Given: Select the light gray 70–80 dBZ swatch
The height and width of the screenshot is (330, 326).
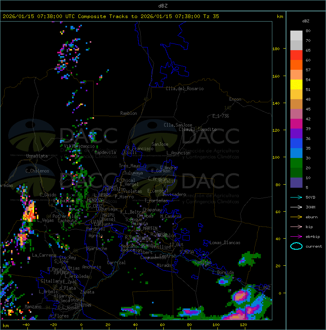Looking at the screenshot, I should click(x=296, y=36).
